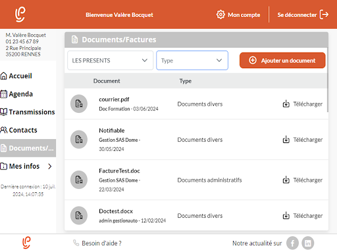Expand the Mes infos submenu chevron

coord(50,167)
